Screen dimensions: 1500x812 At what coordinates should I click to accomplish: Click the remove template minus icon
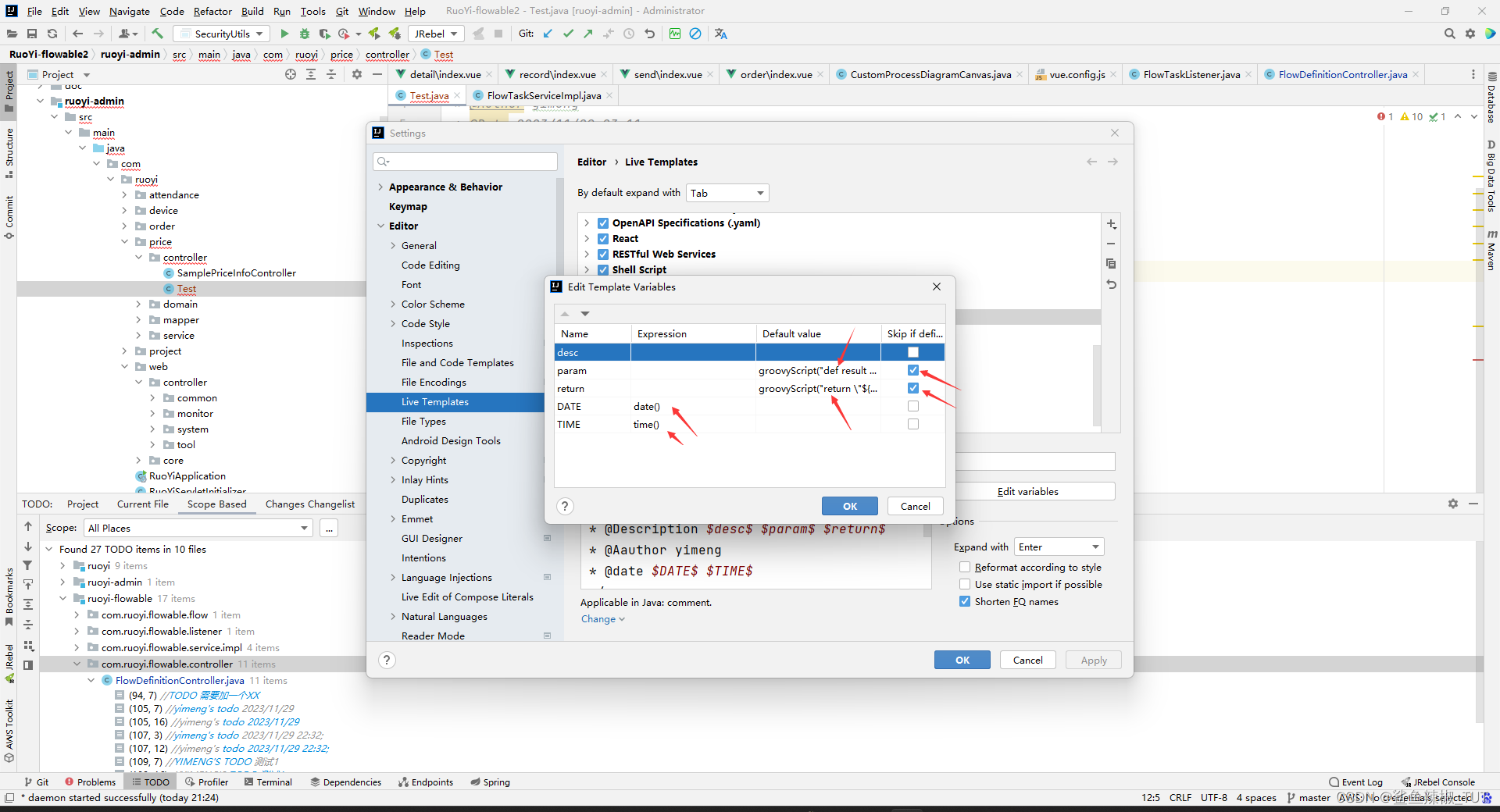(1111, 244)
